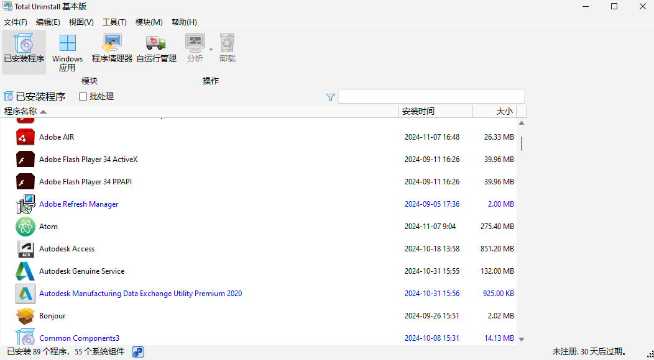Image resolution: width=654 pixels, height=360 pixels.
Task: Click the 卸载 recycle bin button
Action: 228,48
